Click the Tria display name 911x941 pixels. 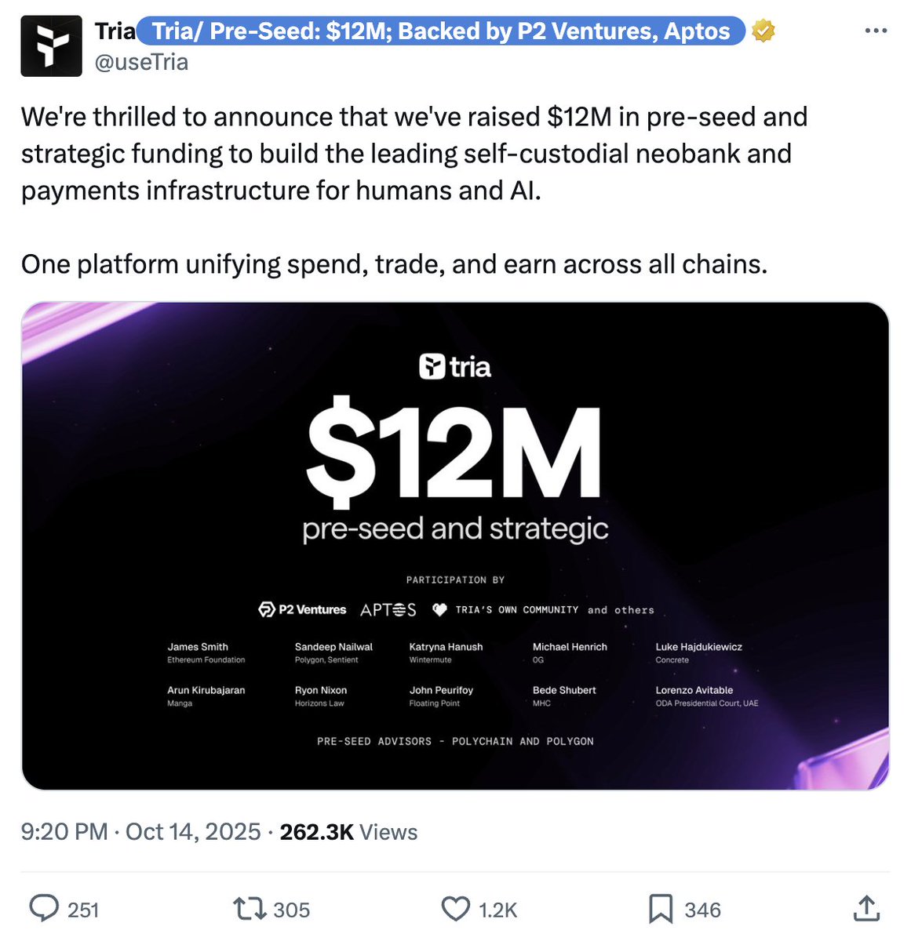[x=115, y=31]
